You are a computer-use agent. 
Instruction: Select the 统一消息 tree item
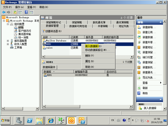pos(23,37)
